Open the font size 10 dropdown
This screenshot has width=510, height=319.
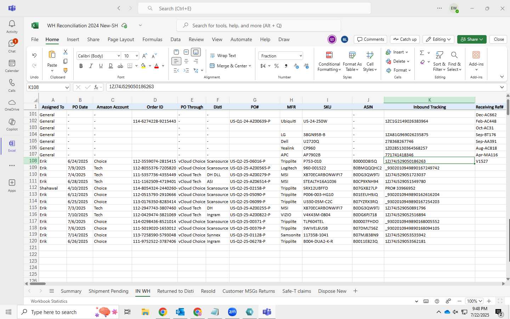point(136,56)
